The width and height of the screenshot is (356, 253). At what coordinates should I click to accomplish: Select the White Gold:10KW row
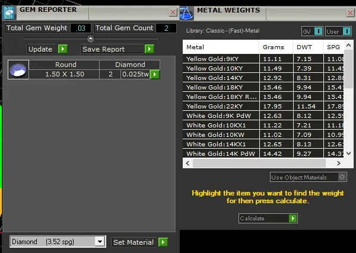coord(263,135)
